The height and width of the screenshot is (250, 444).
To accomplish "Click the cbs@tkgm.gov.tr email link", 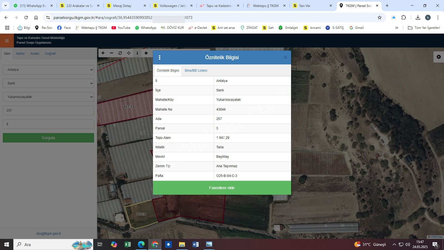I will click(48, 234).
